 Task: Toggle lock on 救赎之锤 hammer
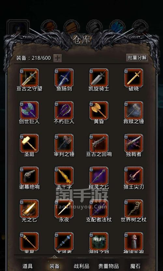(x=126, y=104)
